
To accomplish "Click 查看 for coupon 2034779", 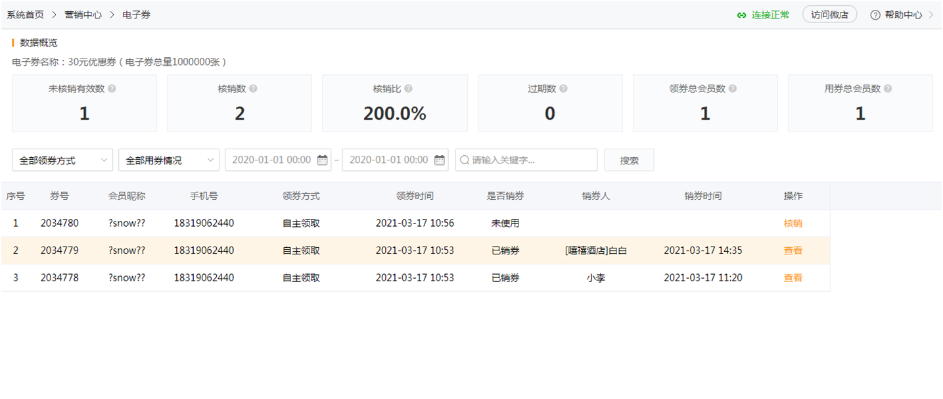I will [x=793, y=250].
